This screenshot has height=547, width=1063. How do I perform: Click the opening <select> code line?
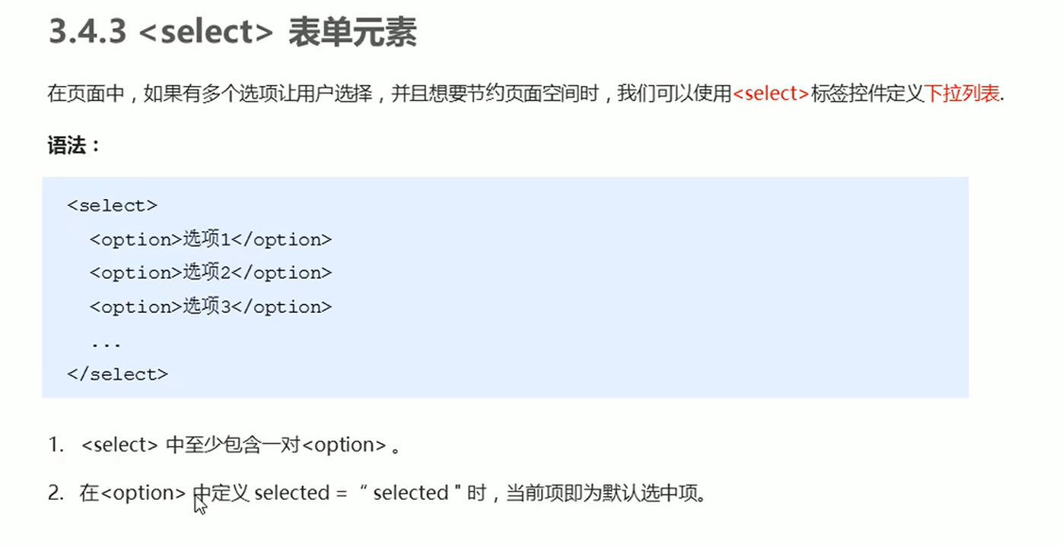coord(113,206)
